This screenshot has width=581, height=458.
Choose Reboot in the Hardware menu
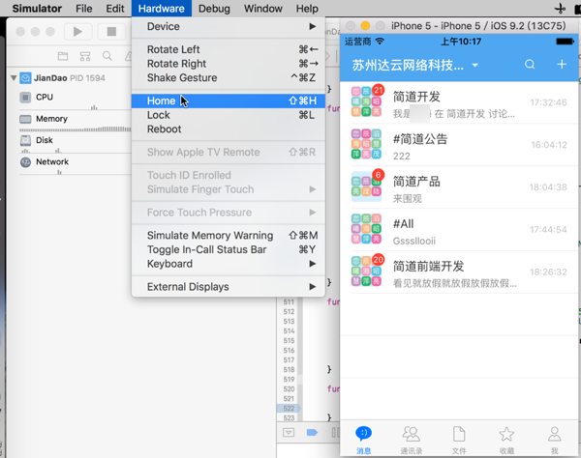point(229,129)
